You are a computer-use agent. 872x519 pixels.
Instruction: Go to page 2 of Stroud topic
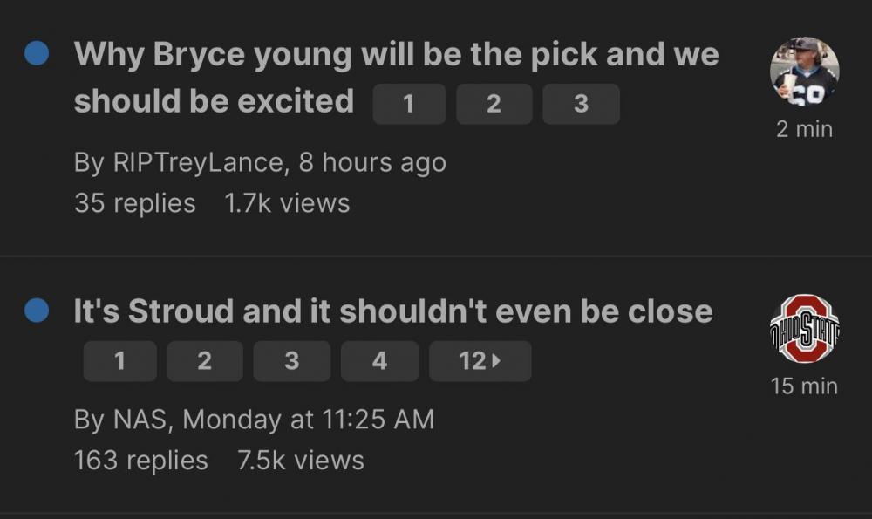pos(204,361)
